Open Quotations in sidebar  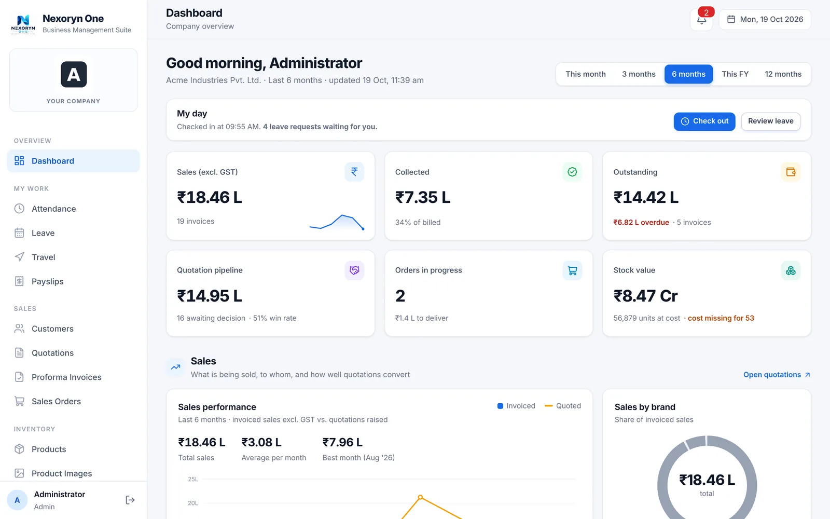74,353
